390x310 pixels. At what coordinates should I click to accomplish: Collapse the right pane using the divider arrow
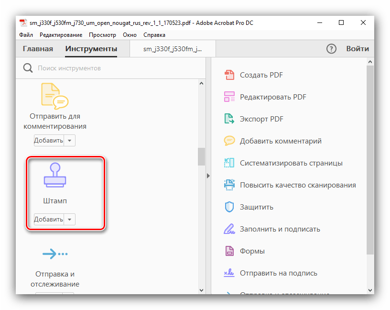coord(208,176)
